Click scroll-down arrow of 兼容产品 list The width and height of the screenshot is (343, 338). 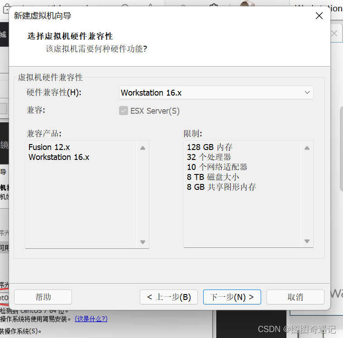pos(143,242)
